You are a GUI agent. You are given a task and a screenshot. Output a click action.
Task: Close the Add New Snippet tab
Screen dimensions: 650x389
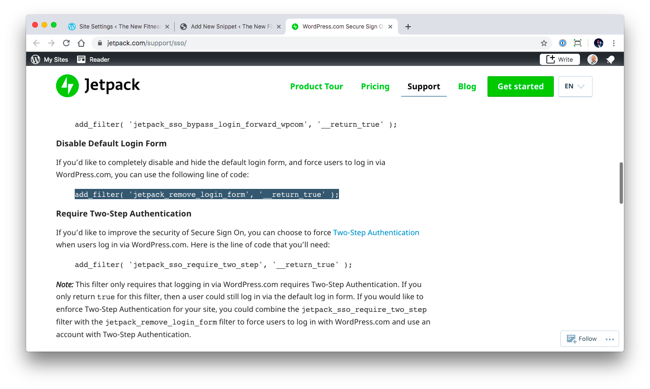[x=279, y=27]
